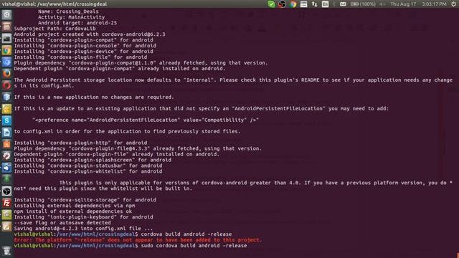The width and height of the screenshot is (459, 258).
Task: Click 'If this is a new application' line
Action: click(x=94, y=97)
